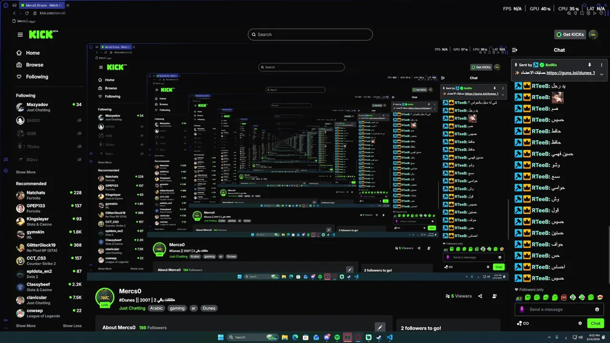Image resolution: width=610 pixels, height=343 pixels.
Task: Edit the About Mercs0 section with the pencil icon
Action: point(380,327)
